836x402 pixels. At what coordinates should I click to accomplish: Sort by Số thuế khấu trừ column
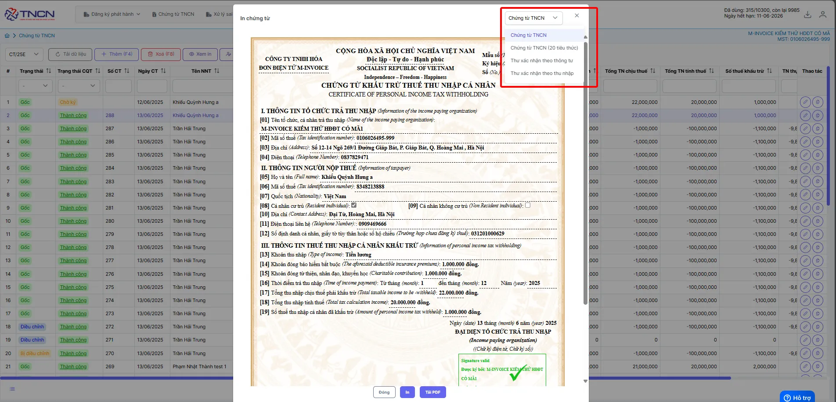tap(770, 71)
